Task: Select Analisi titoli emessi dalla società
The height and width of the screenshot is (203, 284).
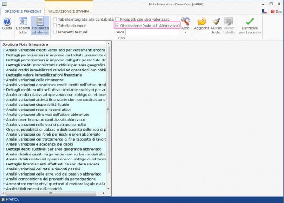Action: 34,189
